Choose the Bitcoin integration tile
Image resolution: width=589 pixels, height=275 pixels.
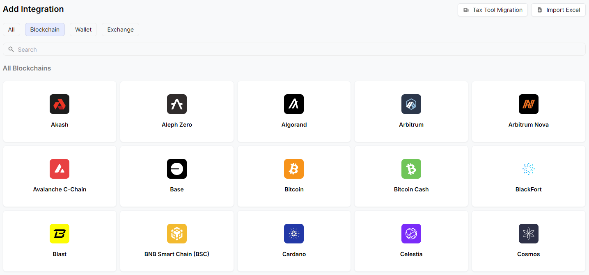(294, 176)
